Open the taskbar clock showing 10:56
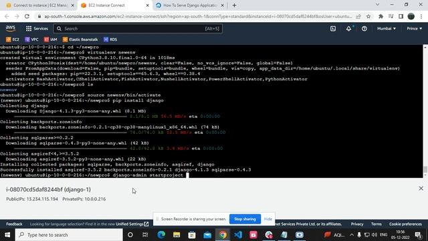Viewport: 428px width, 241px height. (x=400, y=235)
